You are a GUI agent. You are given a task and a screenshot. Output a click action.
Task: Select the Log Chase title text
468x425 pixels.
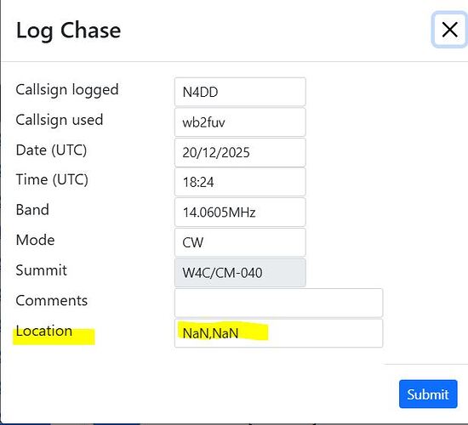click(68, 31)
